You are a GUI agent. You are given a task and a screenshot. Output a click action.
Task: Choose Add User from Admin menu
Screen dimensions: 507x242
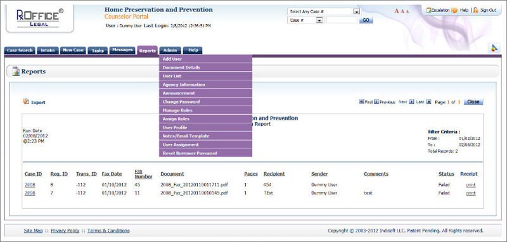205,59
